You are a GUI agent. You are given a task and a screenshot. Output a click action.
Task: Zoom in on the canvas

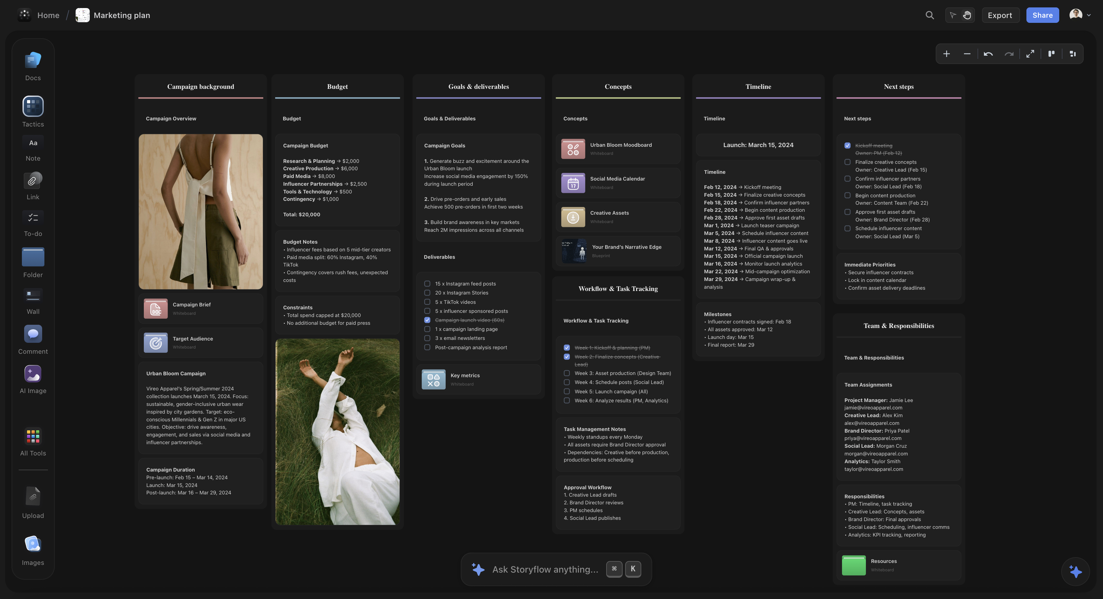click(x=947, y=53)
